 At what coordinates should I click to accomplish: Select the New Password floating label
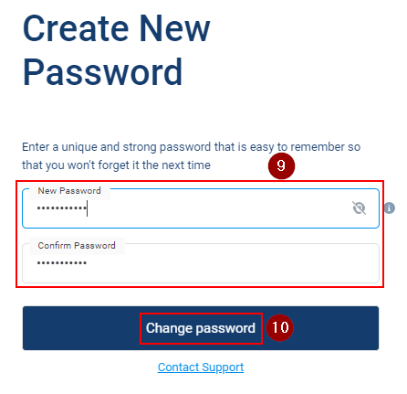coord(69,191)
